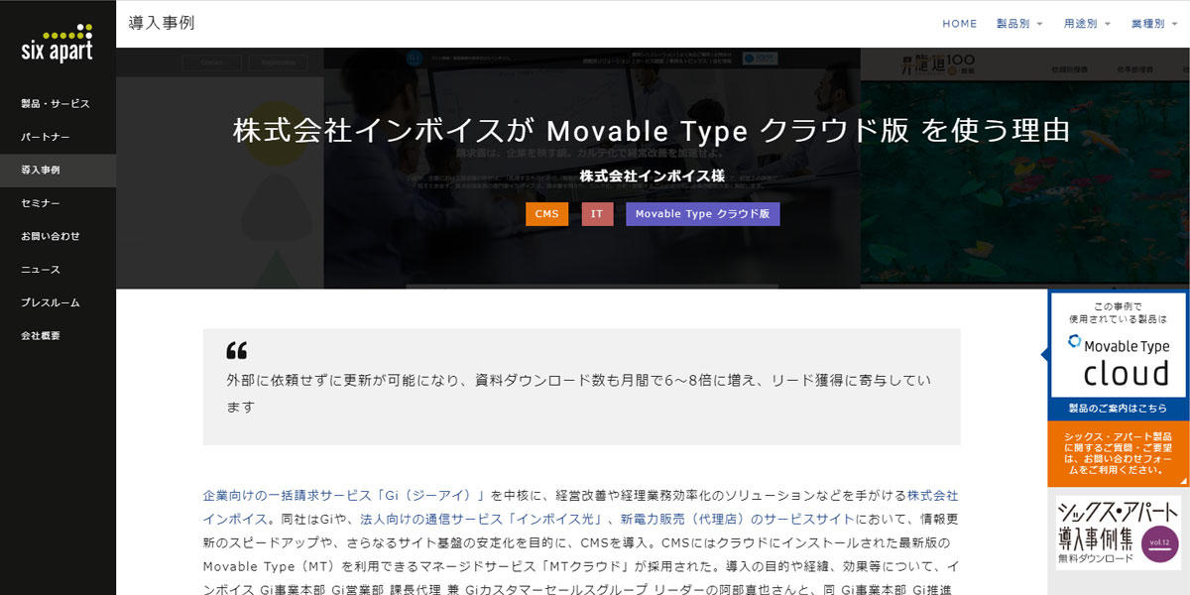
Task: Expand the 用途別 dropdown
Action: tap(1087, 24)
